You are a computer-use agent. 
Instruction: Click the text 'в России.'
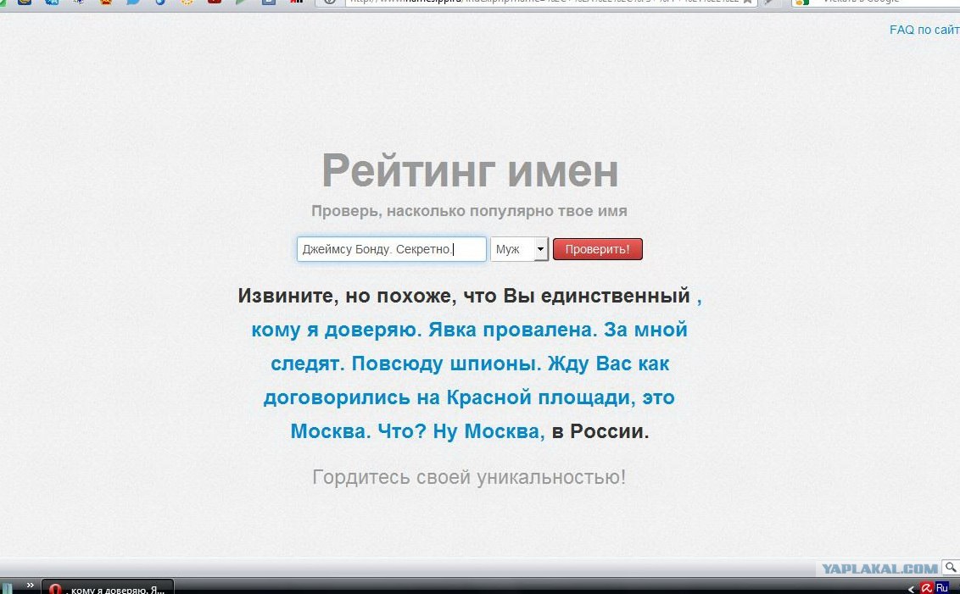tap(600, 431)
